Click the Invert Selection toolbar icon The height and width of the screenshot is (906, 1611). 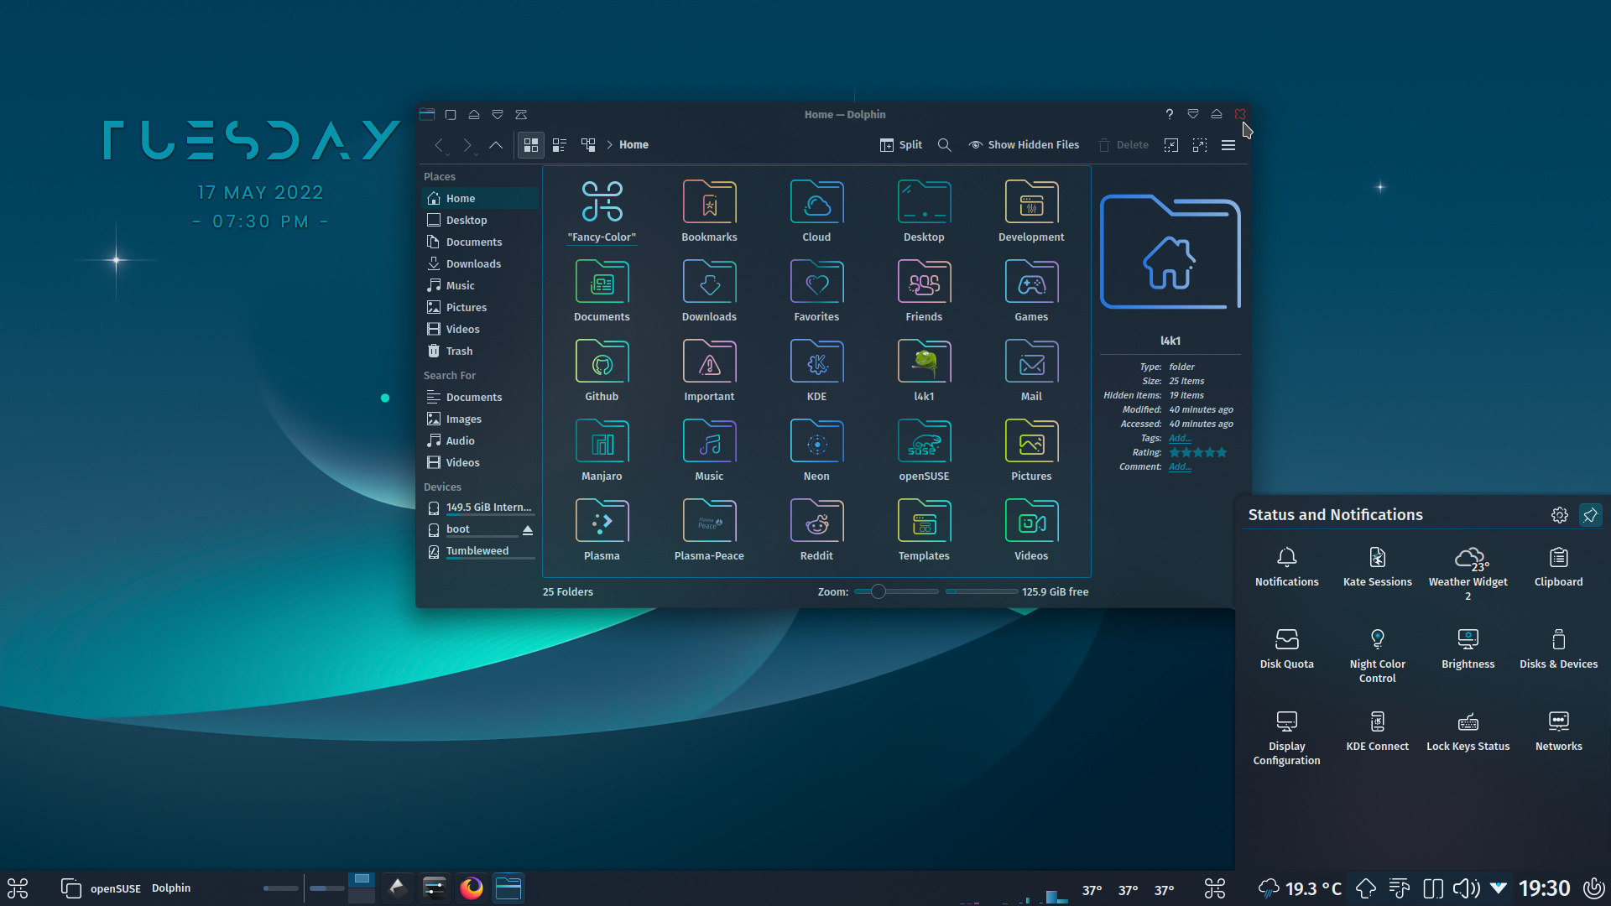click(x=1200, y=145)
